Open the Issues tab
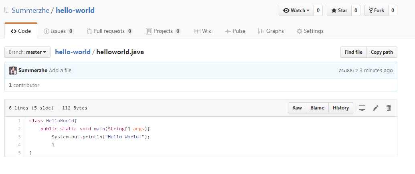This screenshot has height=174, width=415. pos(58,31)
